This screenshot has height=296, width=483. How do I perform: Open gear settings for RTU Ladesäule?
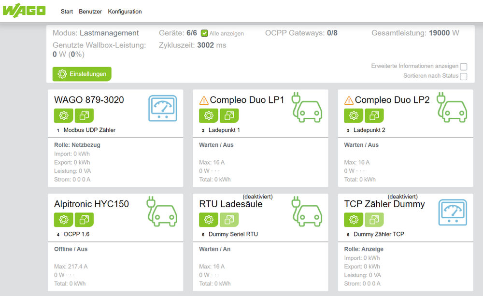click(x=209, y=220)
